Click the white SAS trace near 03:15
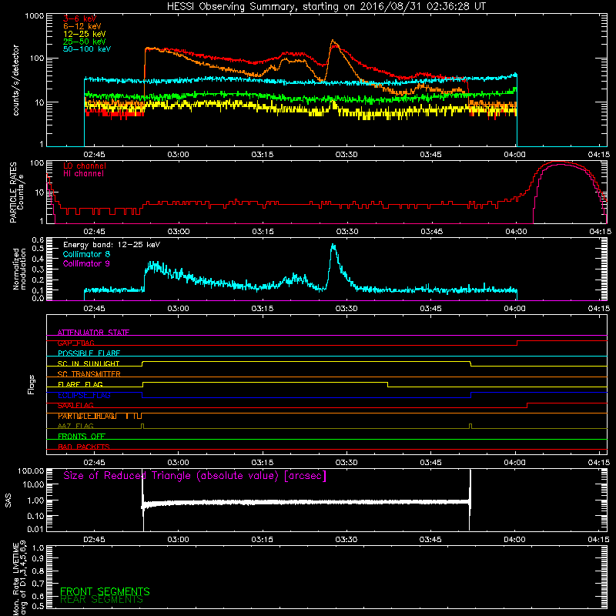Image resolution: width=616 pixels, height=616 pixels. point(263,502)
